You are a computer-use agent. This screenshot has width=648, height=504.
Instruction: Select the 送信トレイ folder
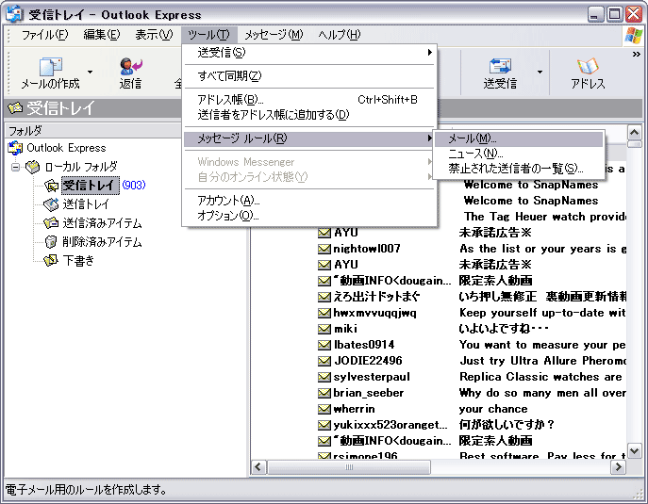pos(86,204)
